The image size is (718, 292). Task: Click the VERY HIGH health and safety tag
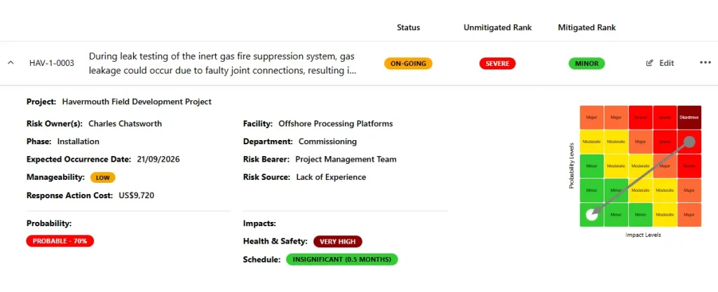(337, 242)
